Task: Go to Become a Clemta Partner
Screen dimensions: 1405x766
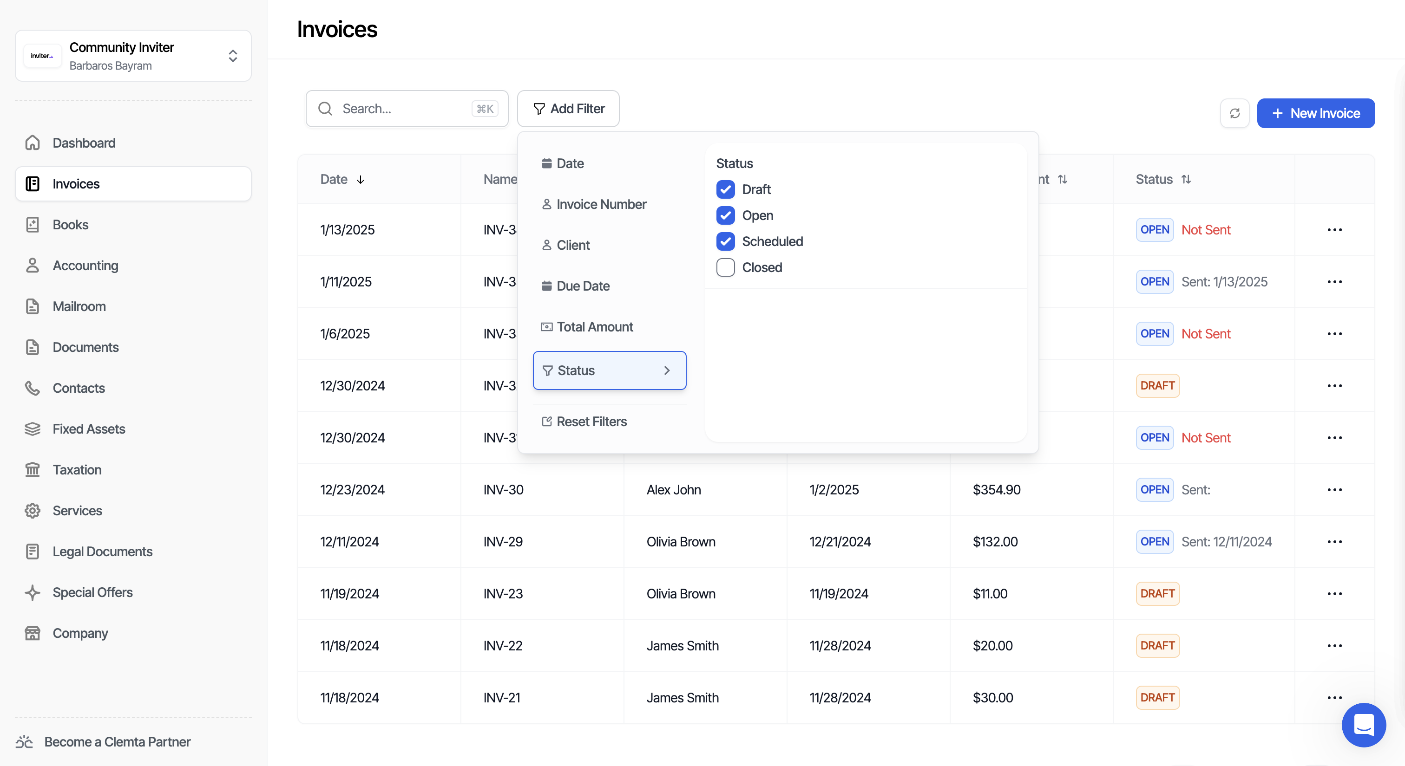Action: click(103, 741)
